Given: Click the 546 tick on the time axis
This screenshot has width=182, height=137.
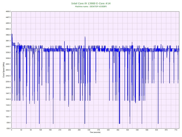Looking at the screenshot, I should tap(137, 130).
